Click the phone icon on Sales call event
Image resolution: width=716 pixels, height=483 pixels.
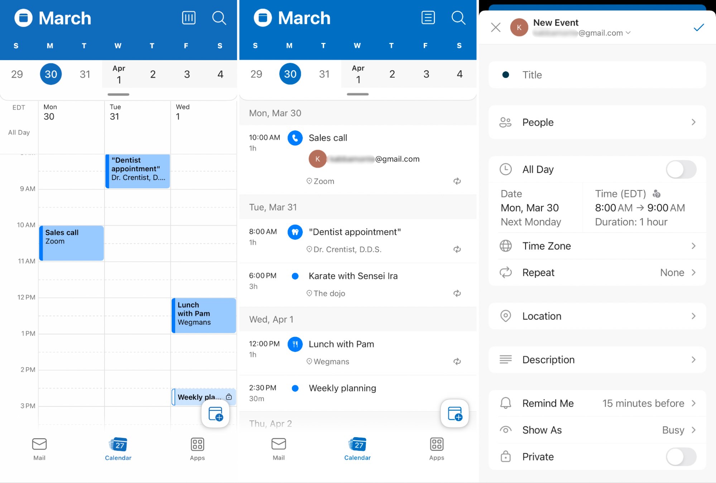pos(295,138)
